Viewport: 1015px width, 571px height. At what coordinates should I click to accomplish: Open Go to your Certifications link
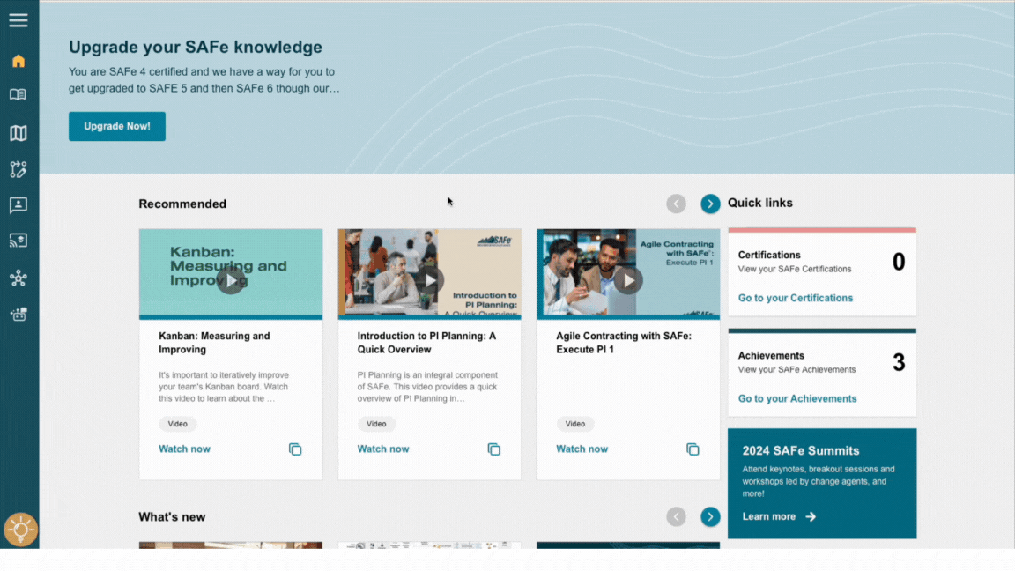[x=796, y=298]
